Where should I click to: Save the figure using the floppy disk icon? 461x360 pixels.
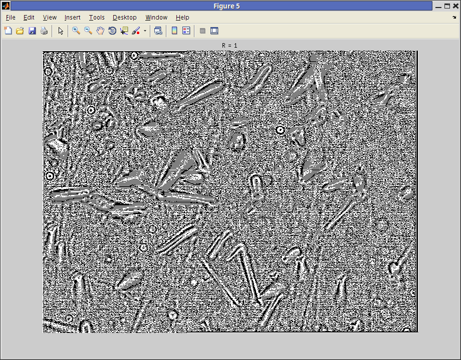coord(32,31)
